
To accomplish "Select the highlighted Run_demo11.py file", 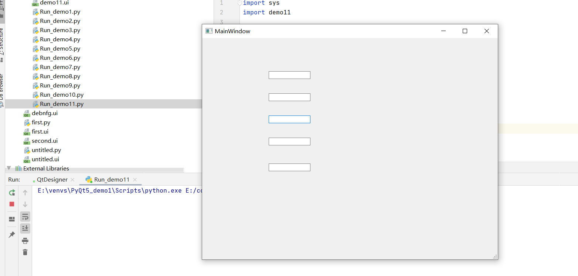I will 62,104.
